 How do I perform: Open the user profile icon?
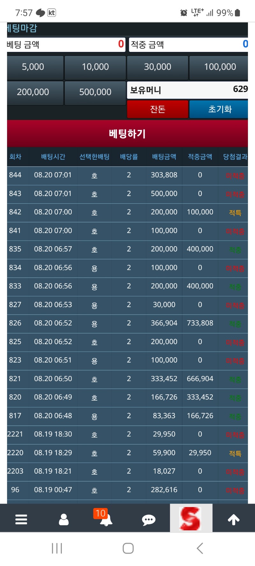tap(64, 519)
